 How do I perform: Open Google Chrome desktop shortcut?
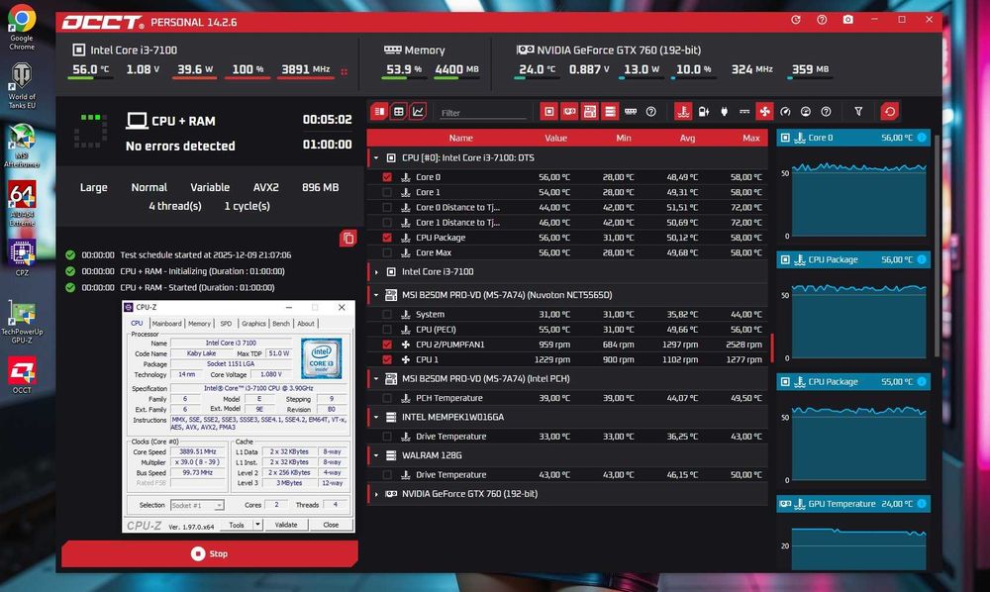coord(22,28)
